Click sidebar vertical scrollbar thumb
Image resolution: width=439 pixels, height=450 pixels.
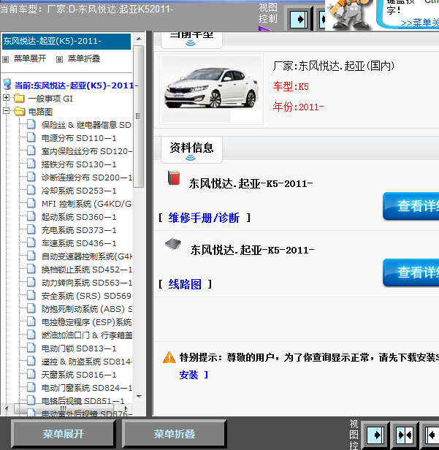[x=139, y=116]
